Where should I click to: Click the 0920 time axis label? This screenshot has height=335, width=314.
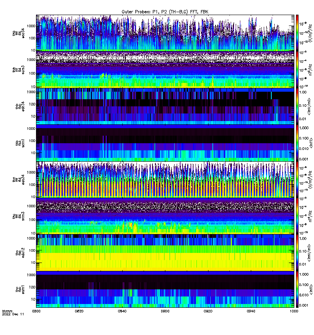208,311
